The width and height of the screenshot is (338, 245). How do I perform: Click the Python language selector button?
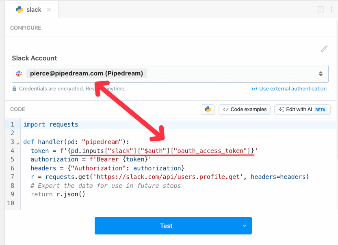pos(208,110)
